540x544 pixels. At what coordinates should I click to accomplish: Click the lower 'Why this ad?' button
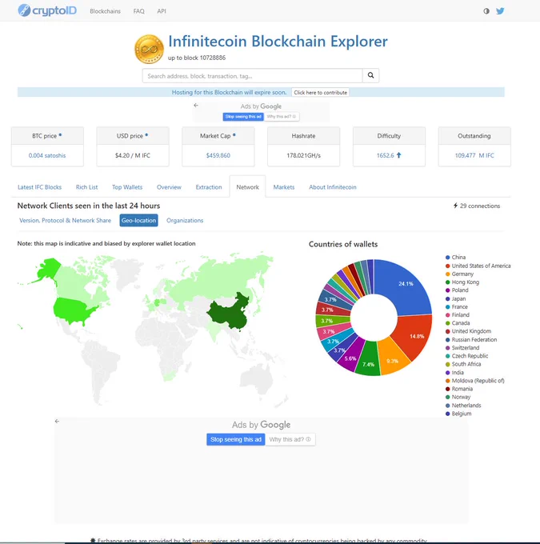[x=290, y=439]
